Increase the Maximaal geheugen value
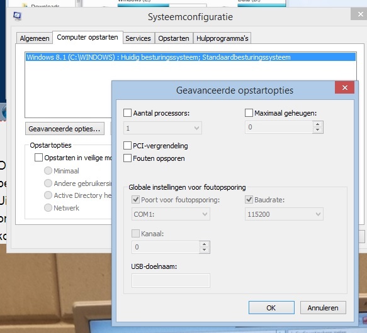This screenshot has height=333, width=367. (x=318, y=124)
